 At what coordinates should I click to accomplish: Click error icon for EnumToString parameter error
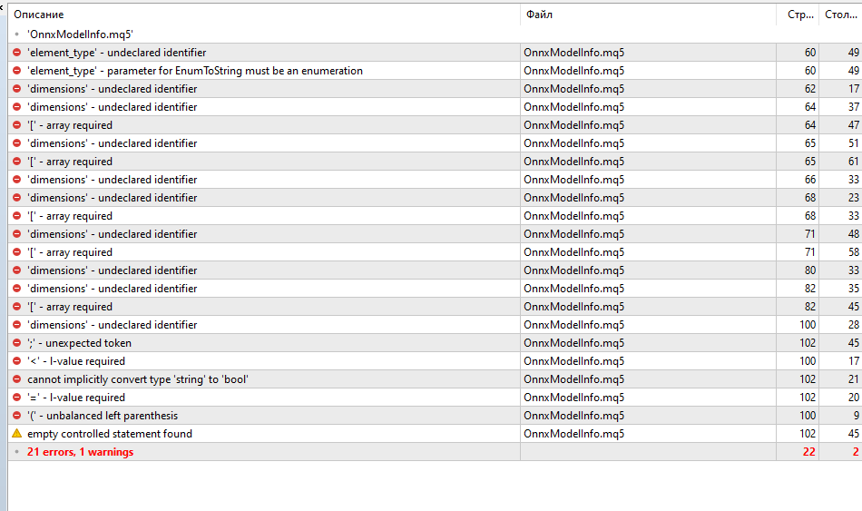[x=16, y=71]
